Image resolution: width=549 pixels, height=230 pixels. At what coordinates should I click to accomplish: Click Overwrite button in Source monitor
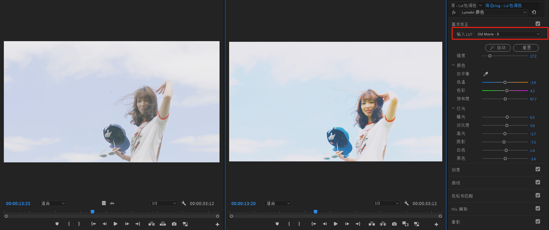point(163,224)
